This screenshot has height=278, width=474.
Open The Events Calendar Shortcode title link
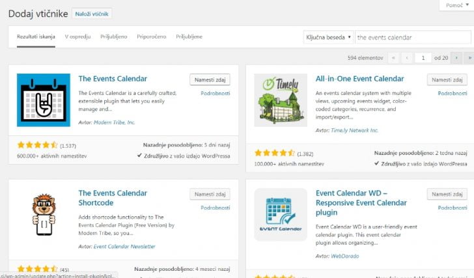(x=113, y=198)
